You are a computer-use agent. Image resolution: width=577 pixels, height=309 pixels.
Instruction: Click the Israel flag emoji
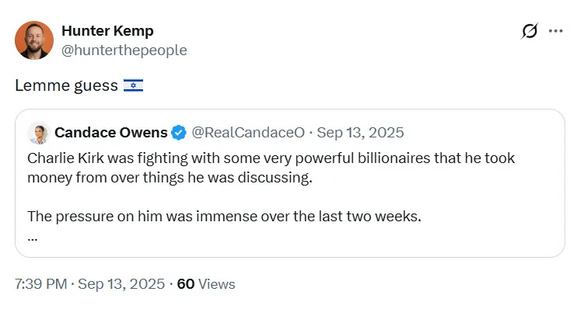coord(133,85)
